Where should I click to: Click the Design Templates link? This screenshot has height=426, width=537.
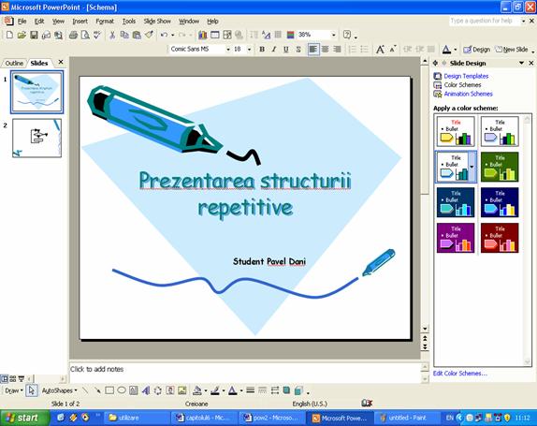(x=466, y=76)
